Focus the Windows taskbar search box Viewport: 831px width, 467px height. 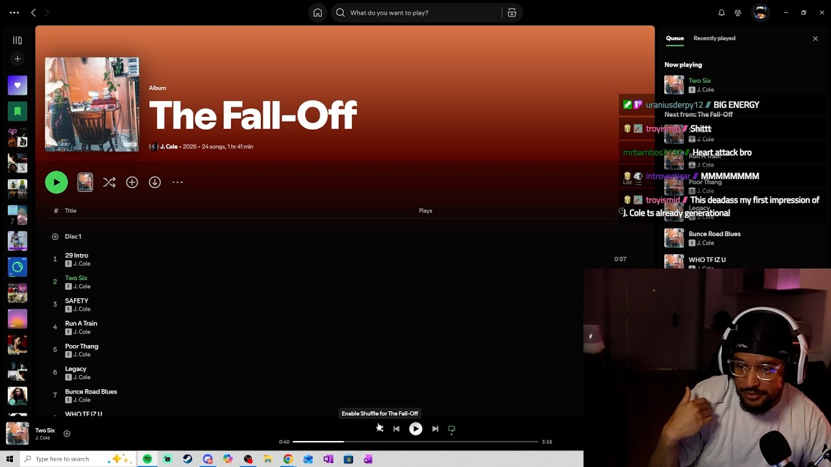pos(77,459)
